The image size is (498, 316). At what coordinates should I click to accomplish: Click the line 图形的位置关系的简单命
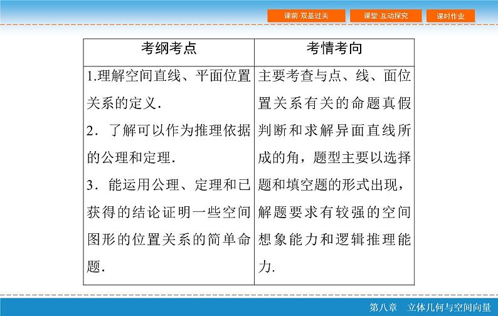coord(169,239)
